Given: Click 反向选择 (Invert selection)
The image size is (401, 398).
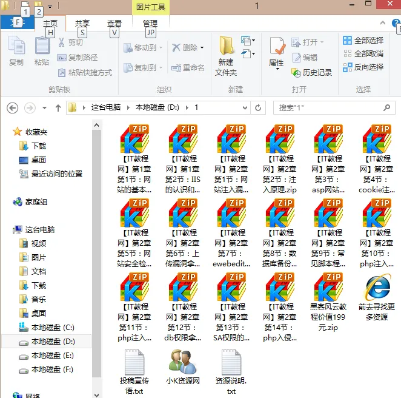Looking at the screenshot, I should pyautogui.click(x=363, y=67).
